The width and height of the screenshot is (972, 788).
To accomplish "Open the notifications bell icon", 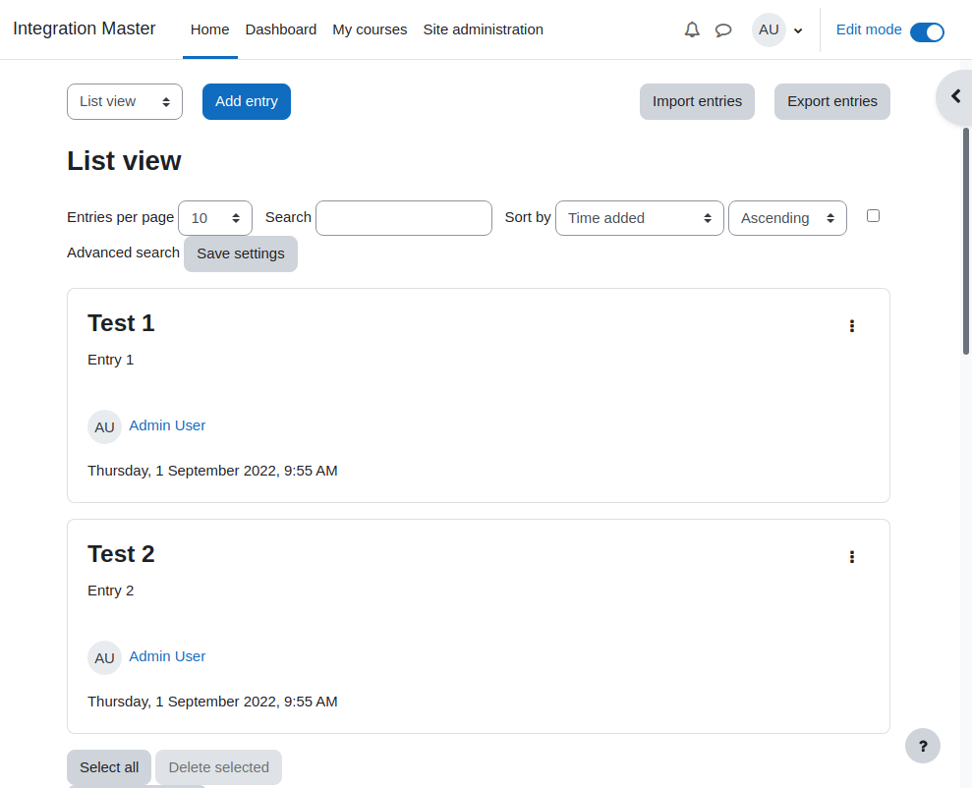I will 692,29.
